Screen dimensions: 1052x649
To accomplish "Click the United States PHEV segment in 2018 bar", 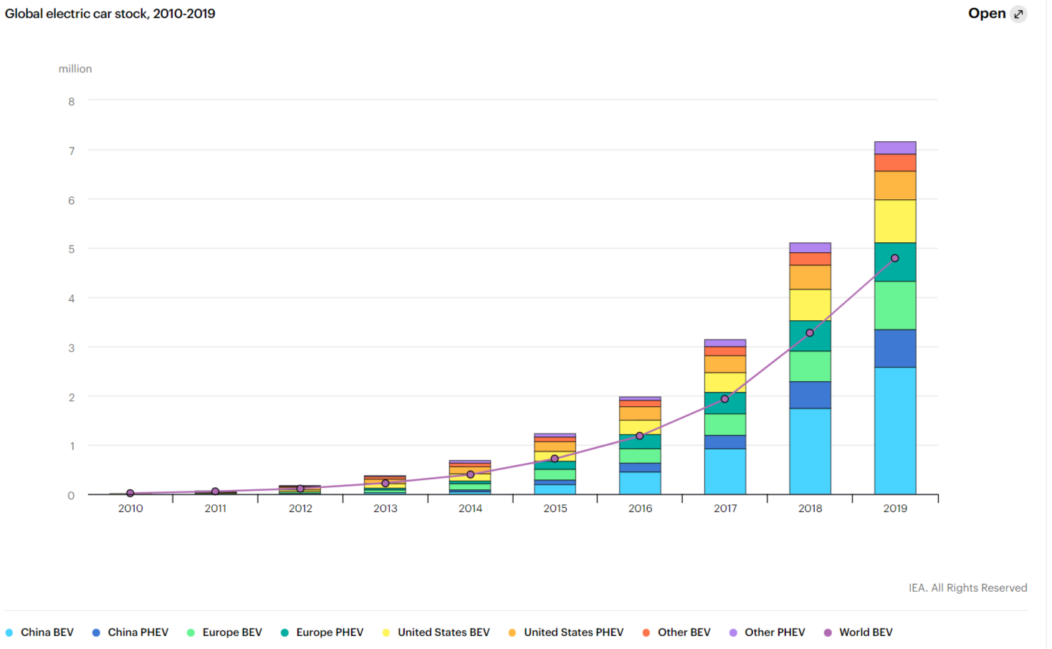I will click(810, 277).
